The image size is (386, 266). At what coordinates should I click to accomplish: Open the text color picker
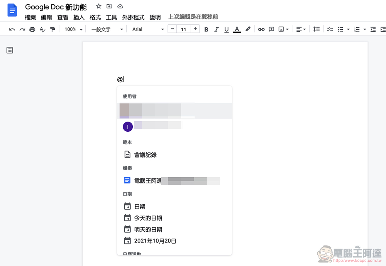[x=237, y=29]
